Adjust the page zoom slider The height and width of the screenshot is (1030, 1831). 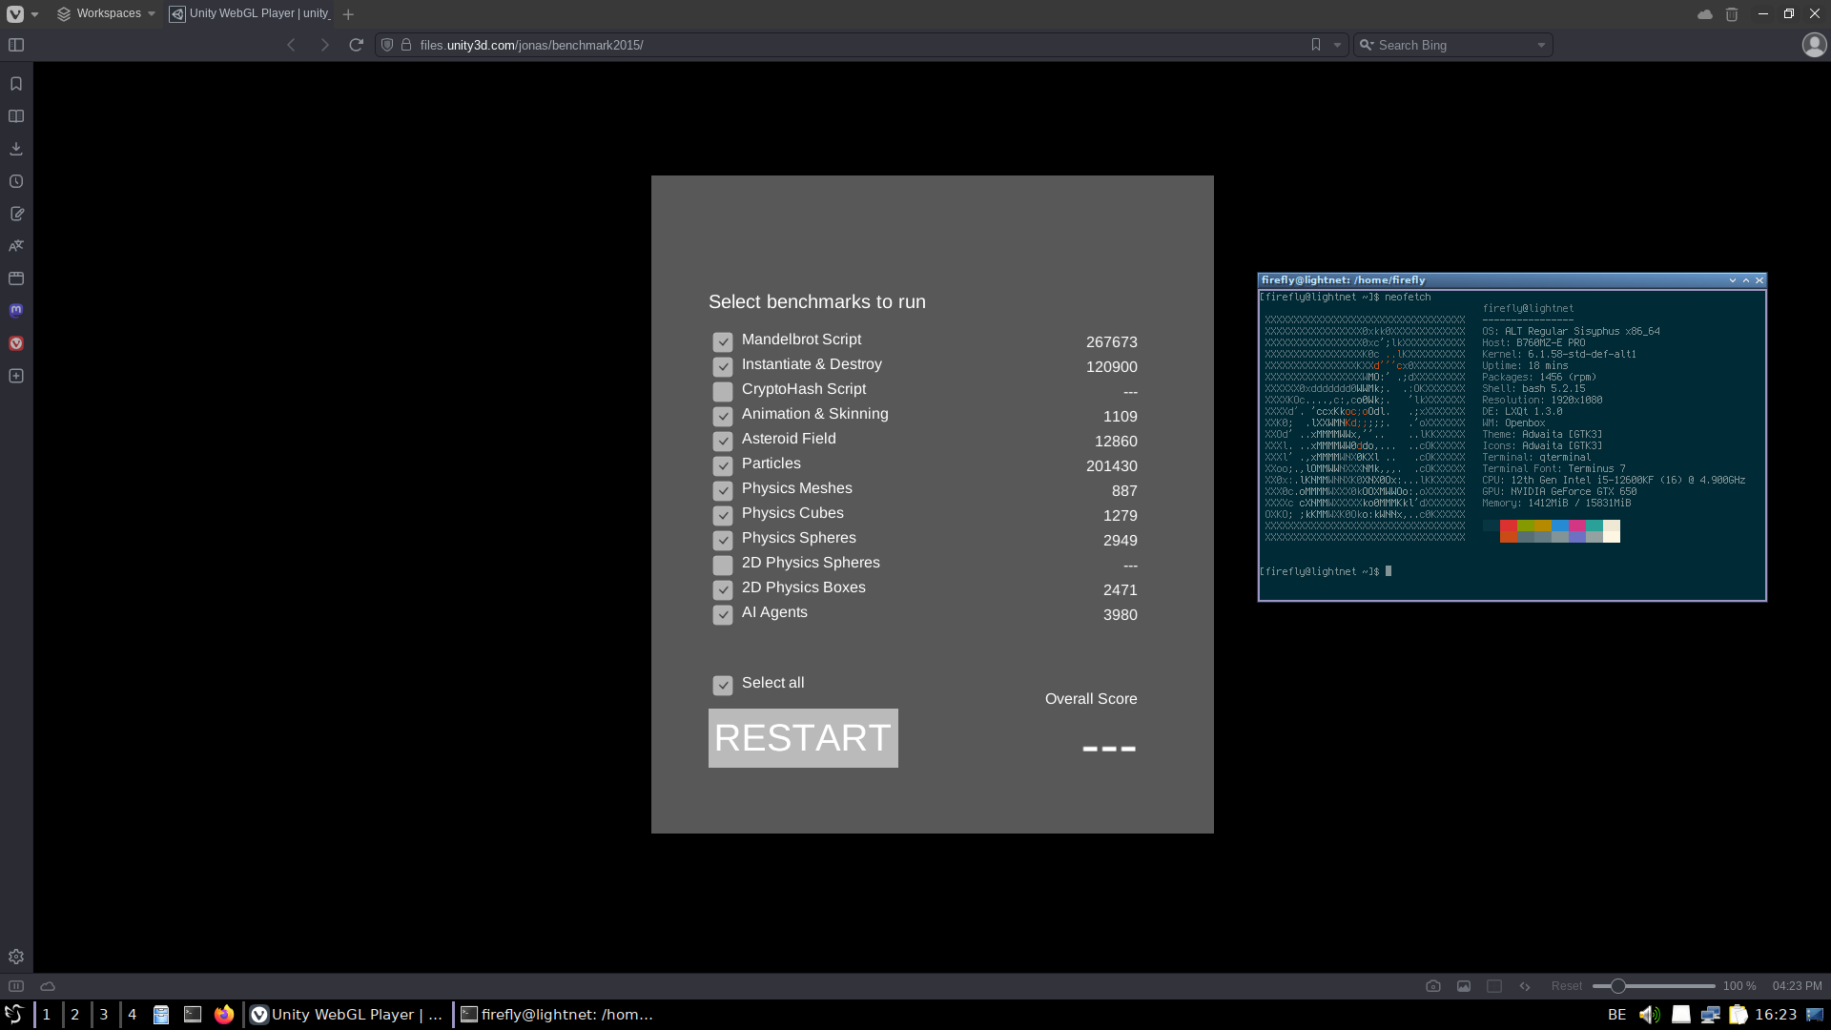point(1654,986)
